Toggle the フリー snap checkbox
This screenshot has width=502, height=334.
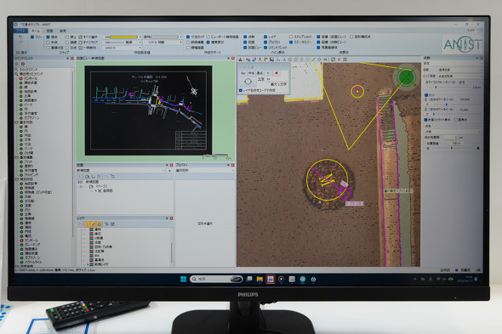tap(32, 37)
